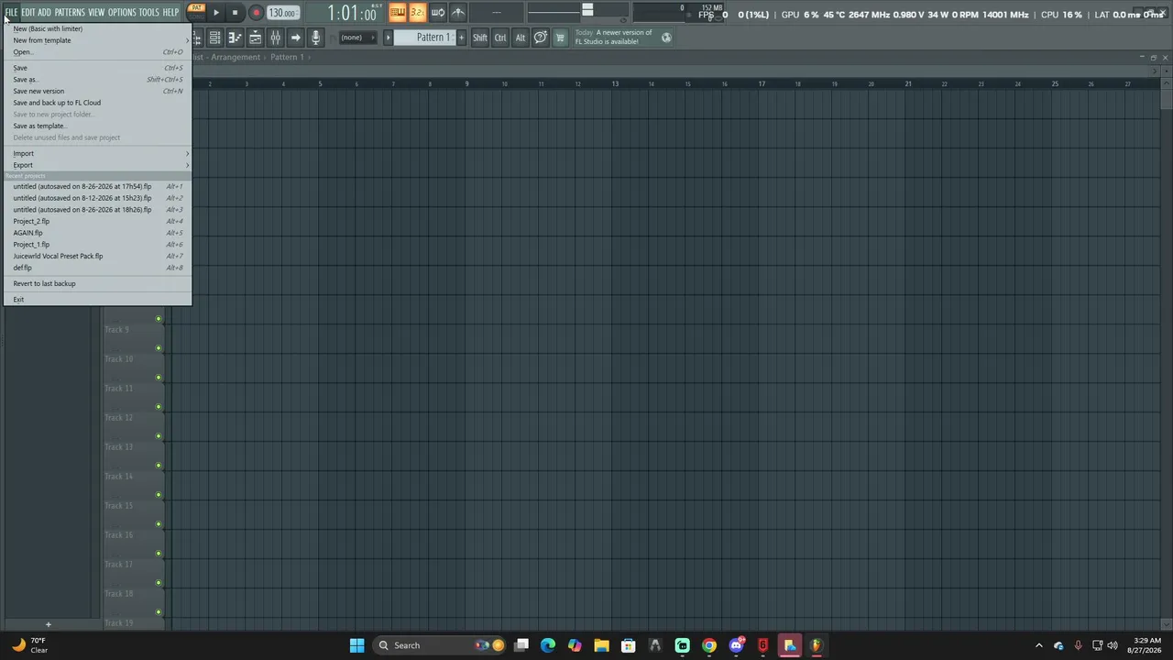Open Google Chrome from the taskbar
Viewport: 1173px width, 660px height.
pos(709,645)
